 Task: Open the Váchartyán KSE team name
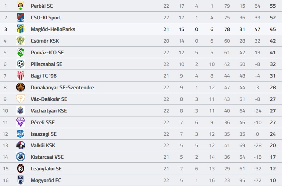click(x=49, y=111)
